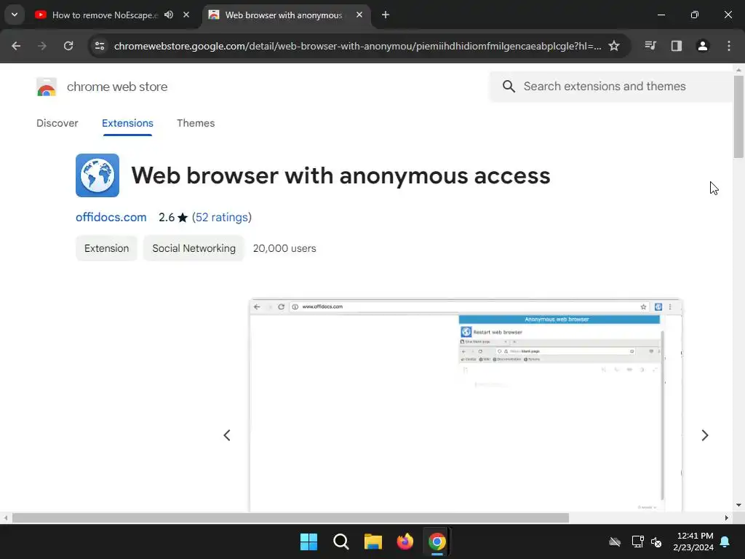The image size is (745, 559).
Task: Select the Web browser with anonymous tab
Action: tap(283, 15)
